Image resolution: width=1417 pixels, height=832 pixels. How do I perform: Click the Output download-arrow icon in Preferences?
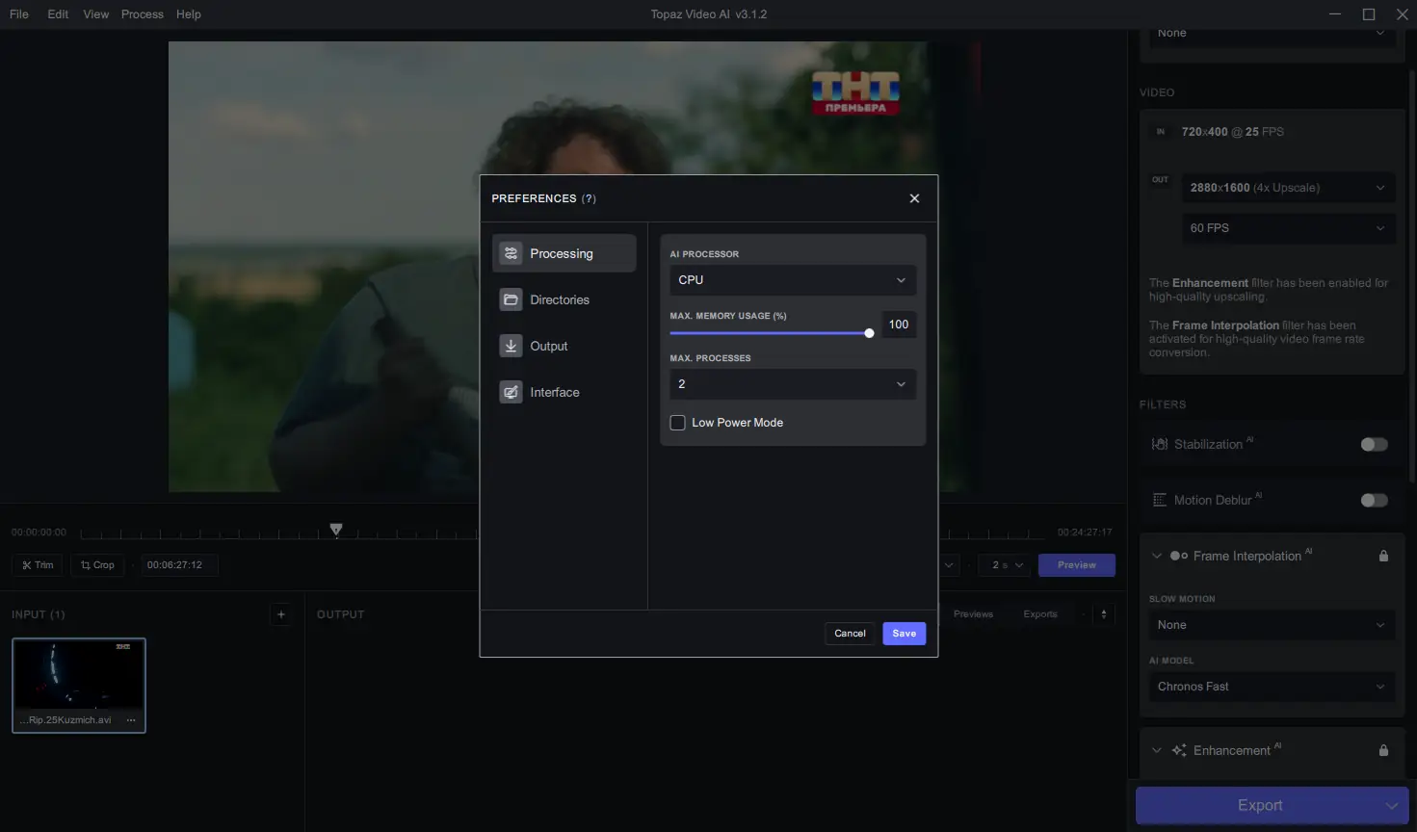tap(511, 346)
